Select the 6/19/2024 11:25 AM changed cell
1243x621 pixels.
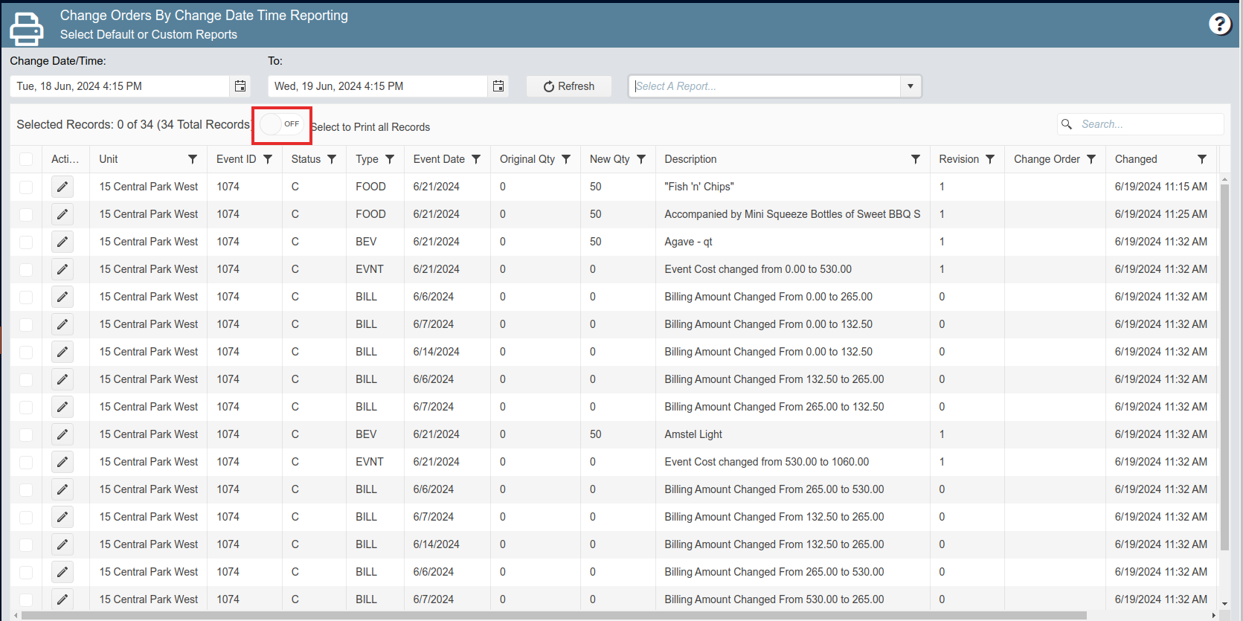pyautogui.click(x=1160, y=214)
